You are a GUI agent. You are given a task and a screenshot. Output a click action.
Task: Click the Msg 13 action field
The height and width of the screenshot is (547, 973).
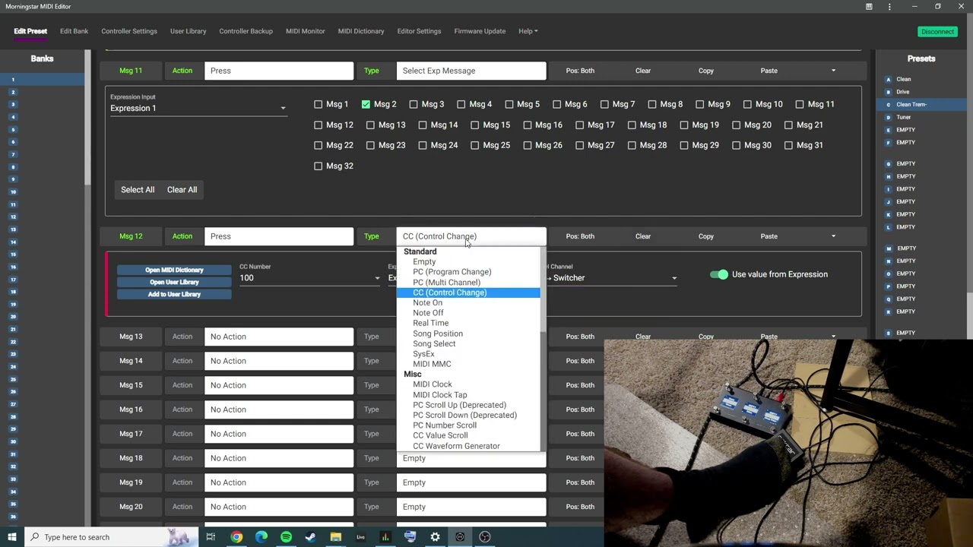[x=278, y=337]
